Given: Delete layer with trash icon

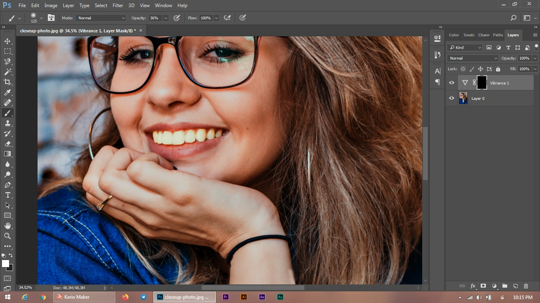Looking at the screenshot, I should (526, 286).
